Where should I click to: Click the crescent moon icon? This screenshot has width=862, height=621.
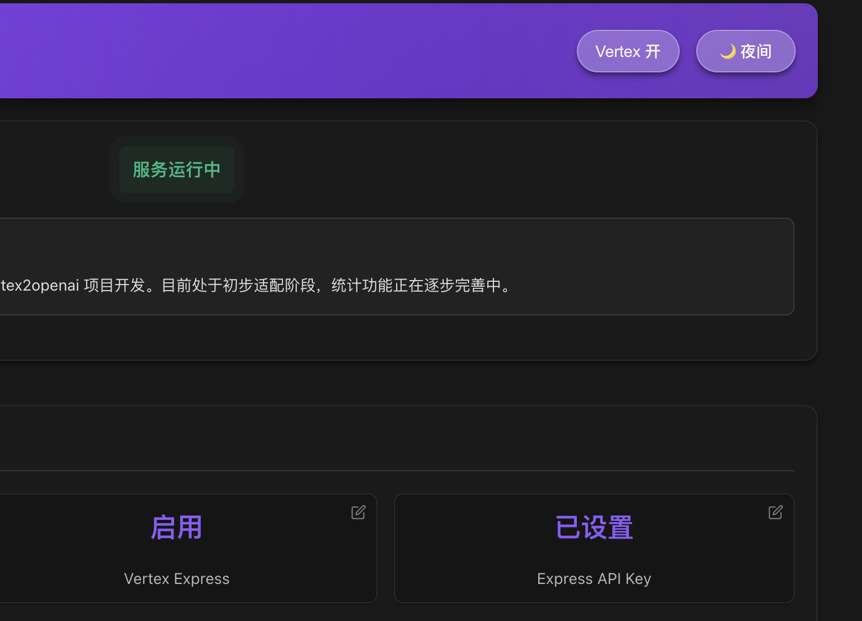[x=728, y=51]
